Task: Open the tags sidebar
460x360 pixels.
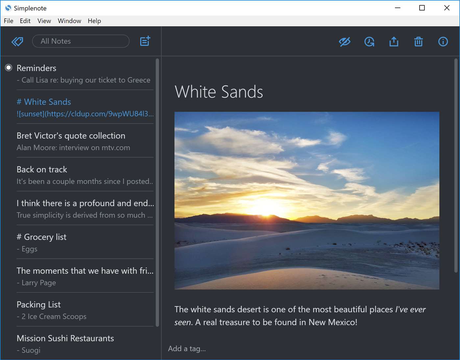Action: pos(17,42)
